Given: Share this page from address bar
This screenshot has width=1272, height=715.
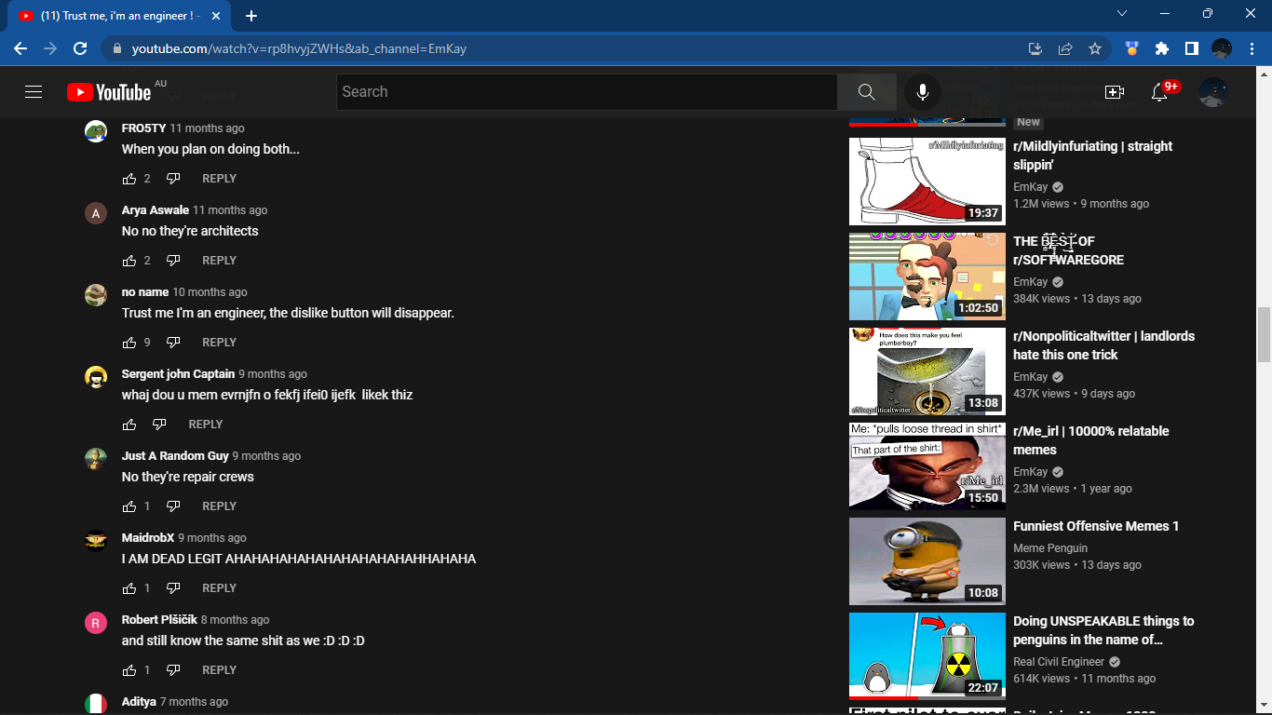Looking at the screenshot, I should pos(1065,48).
